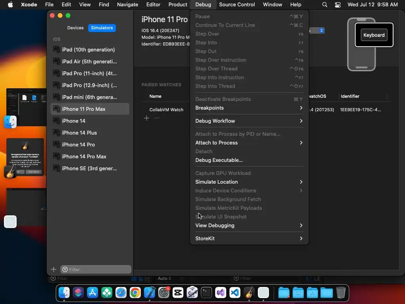The width and height of the screenshot is (405, 304).
Task: Switch to the GarageBand Stage Manager thumbnail
Action: click(x=25, y=157)
